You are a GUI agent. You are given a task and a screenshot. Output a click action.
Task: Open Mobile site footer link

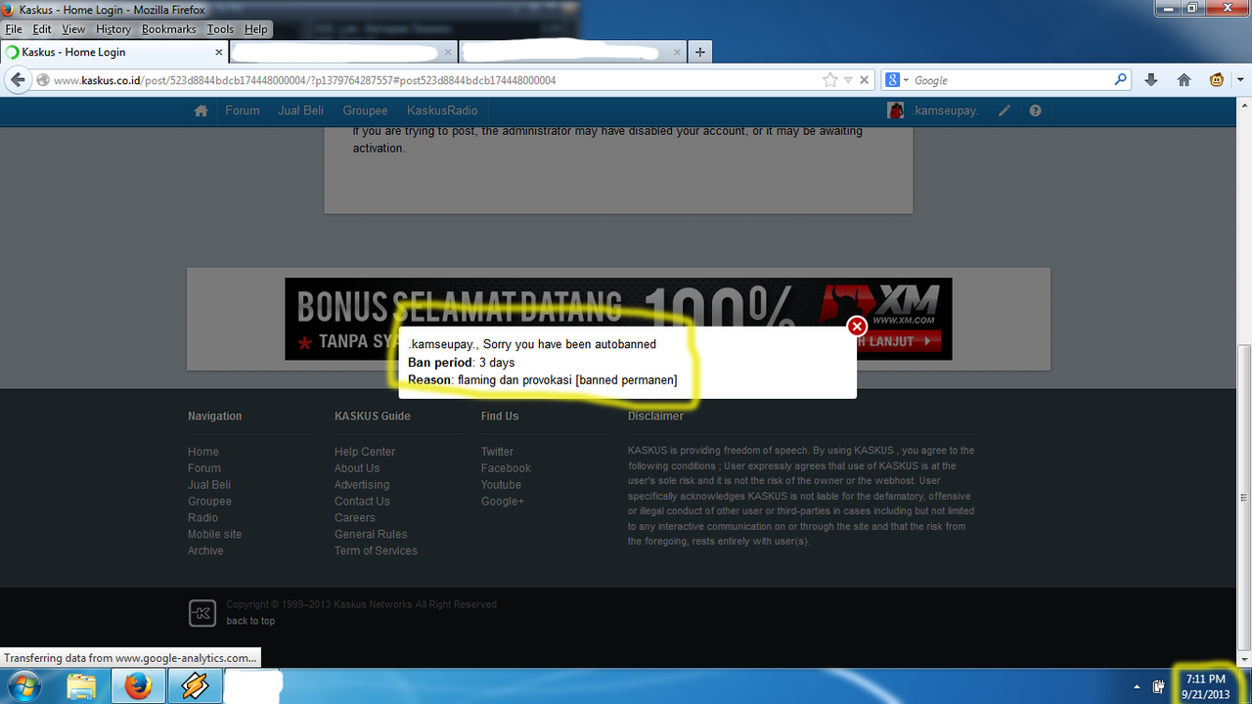point(214,534)
